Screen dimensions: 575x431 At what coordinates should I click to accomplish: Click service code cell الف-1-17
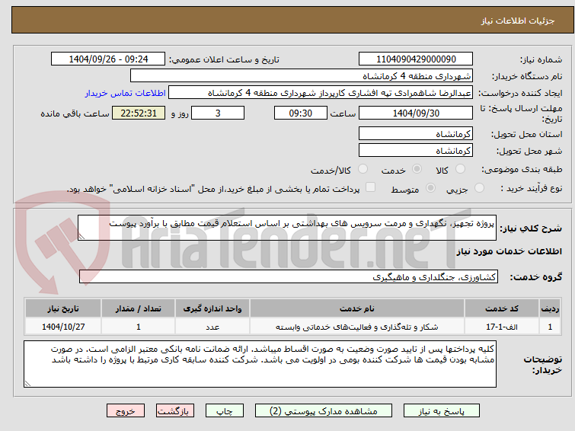point(502,327)
